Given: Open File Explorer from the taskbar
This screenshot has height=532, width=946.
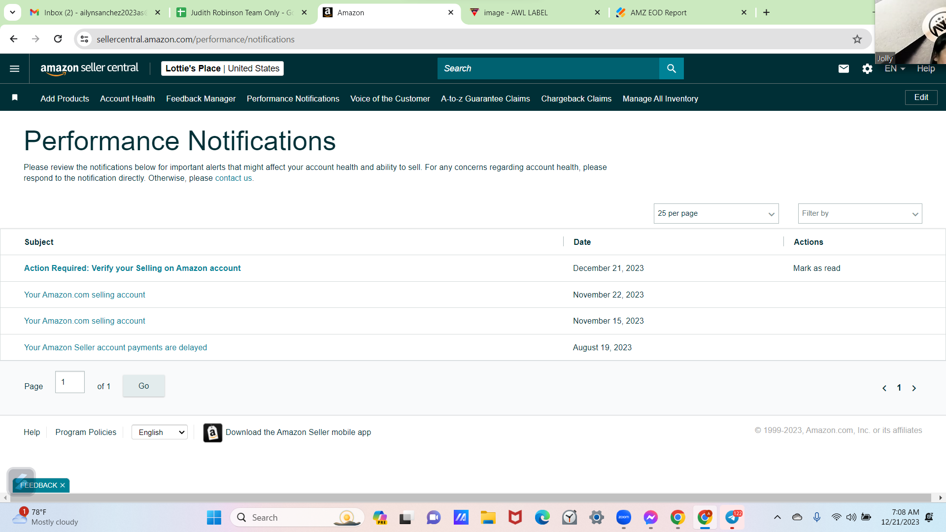Looking at the screenshot, I should coord(488,518).
